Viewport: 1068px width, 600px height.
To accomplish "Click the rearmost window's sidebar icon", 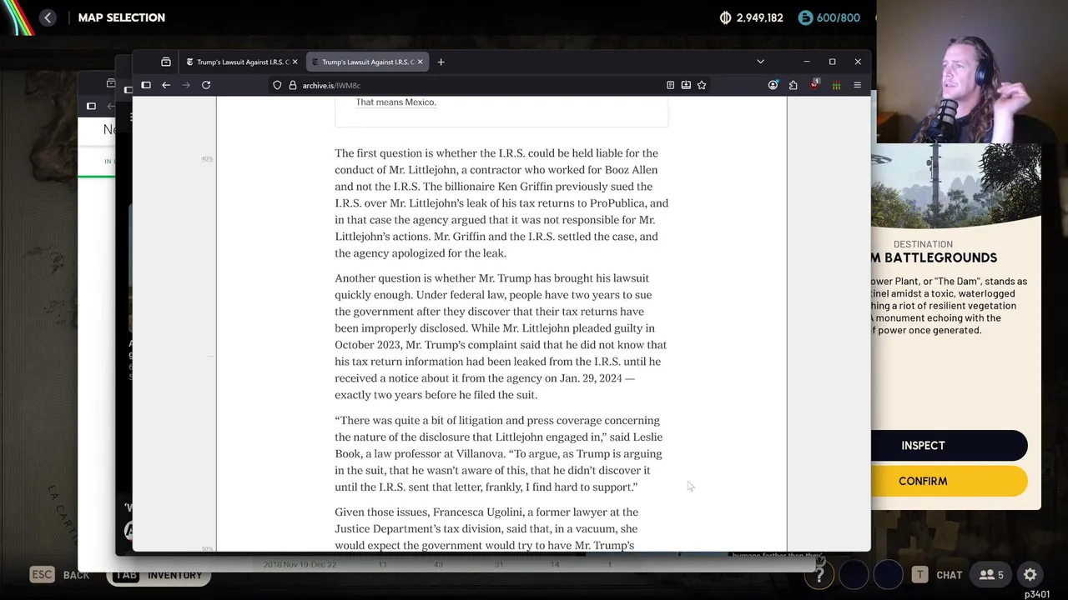I will click(91, 106).
